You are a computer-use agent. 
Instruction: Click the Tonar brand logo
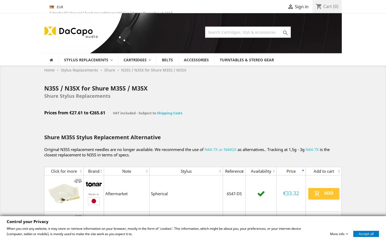tap(94, 184)
